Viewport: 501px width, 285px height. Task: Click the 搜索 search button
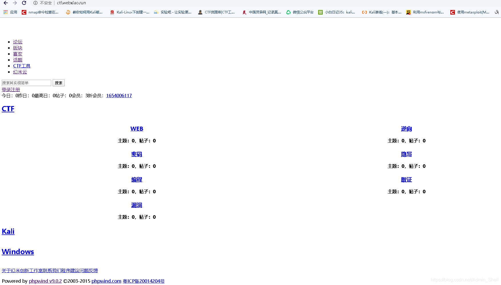(59, 83)
